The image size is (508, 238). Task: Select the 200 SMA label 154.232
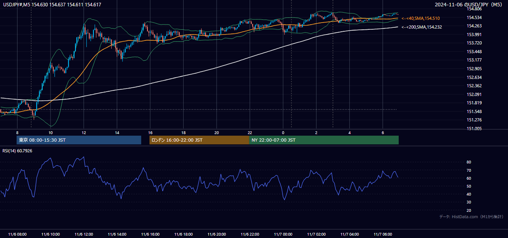click(422, 27)
